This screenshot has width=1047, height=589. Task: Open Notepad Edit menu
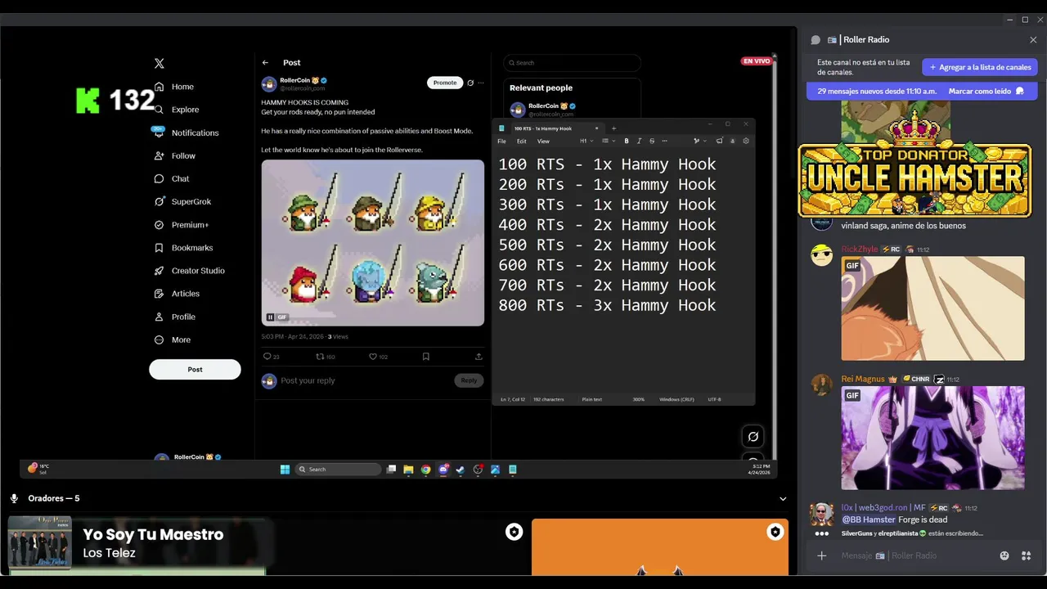tap(521, 141)
